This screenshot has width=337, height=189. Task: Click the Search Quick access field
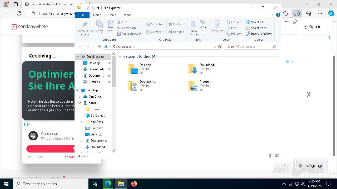[x=251, y=47]
